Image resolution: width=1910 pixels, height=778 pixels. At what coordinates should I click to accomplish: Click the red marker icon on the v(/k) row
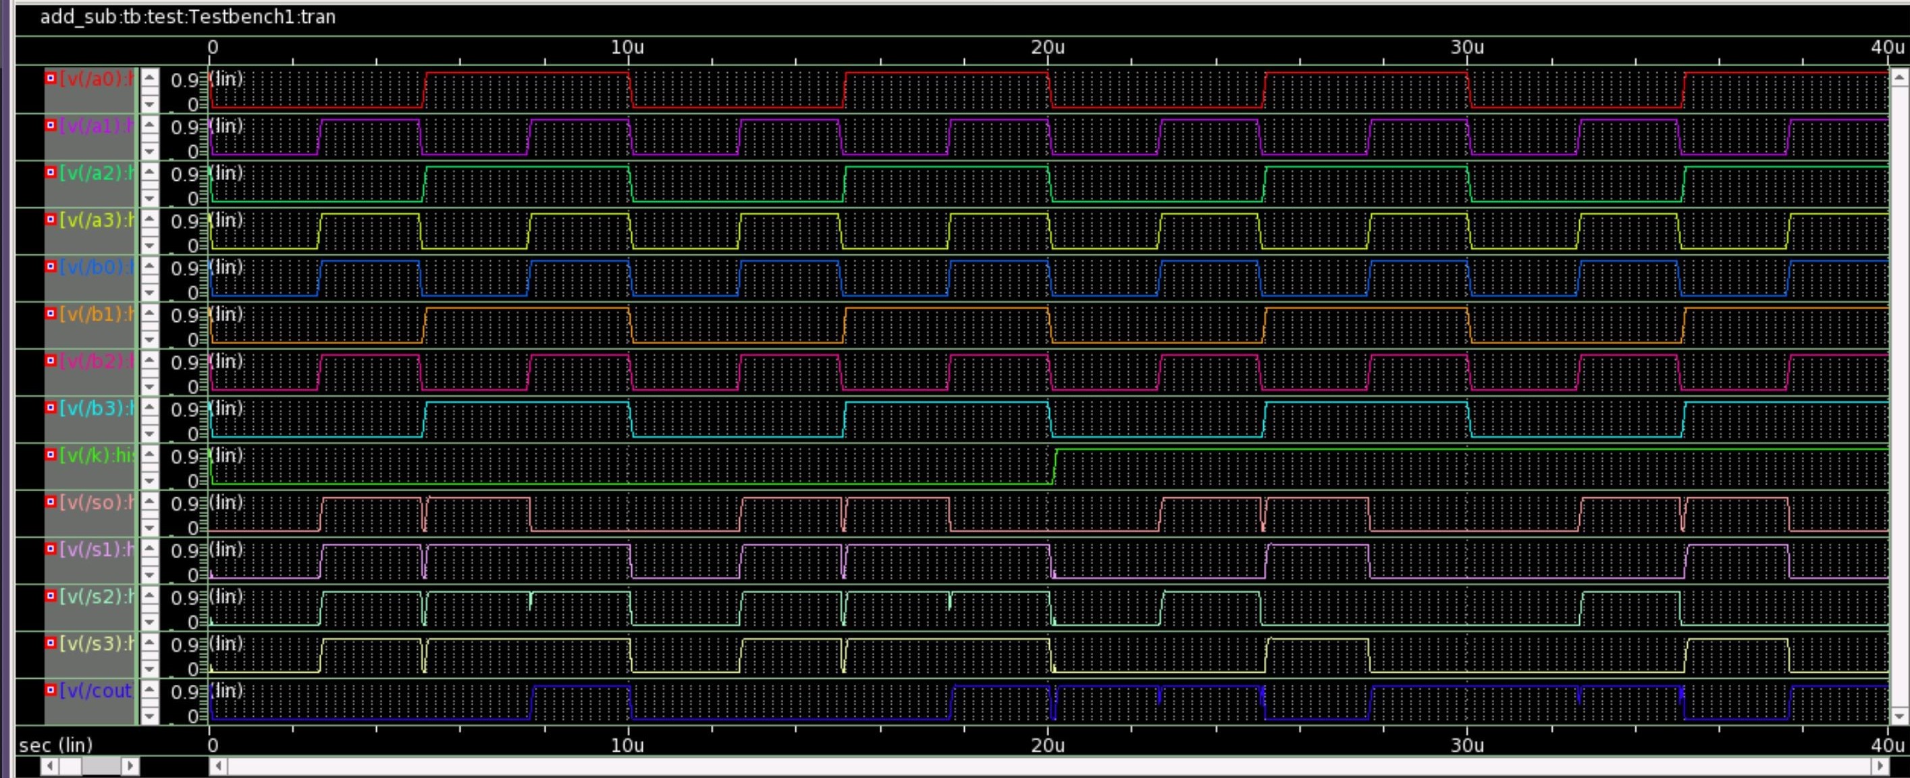(51, 455)
